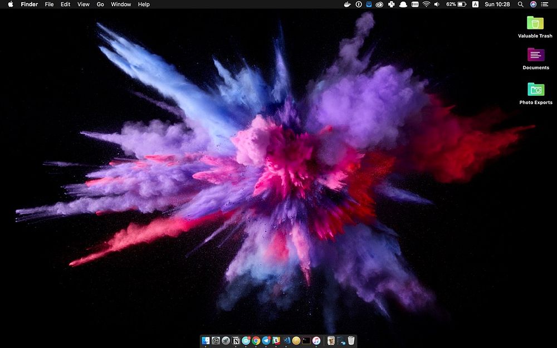Open Terminal from the Dock
This screenshot has width=557, height=348.
click(306, 341)
